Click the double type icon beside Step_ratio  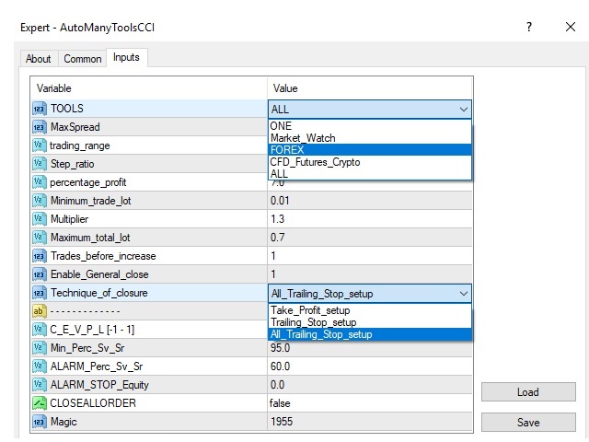pos(40,164)
